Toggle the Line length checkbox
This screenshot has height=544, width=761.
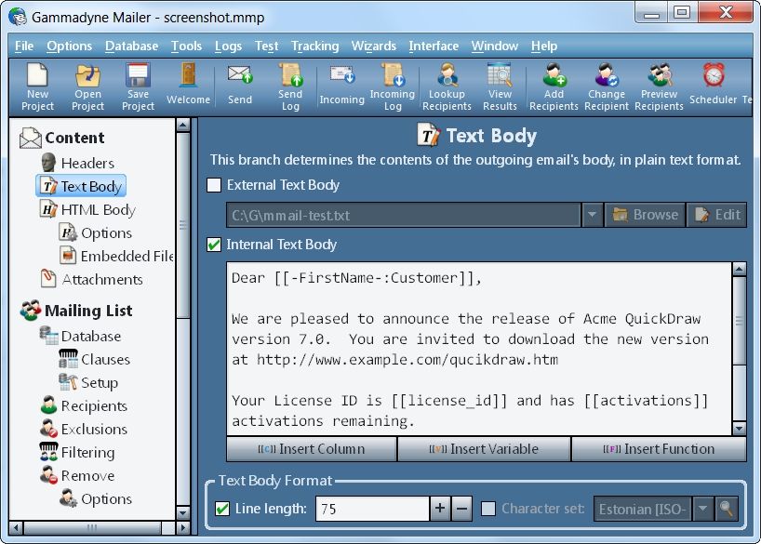coord(222,509)
